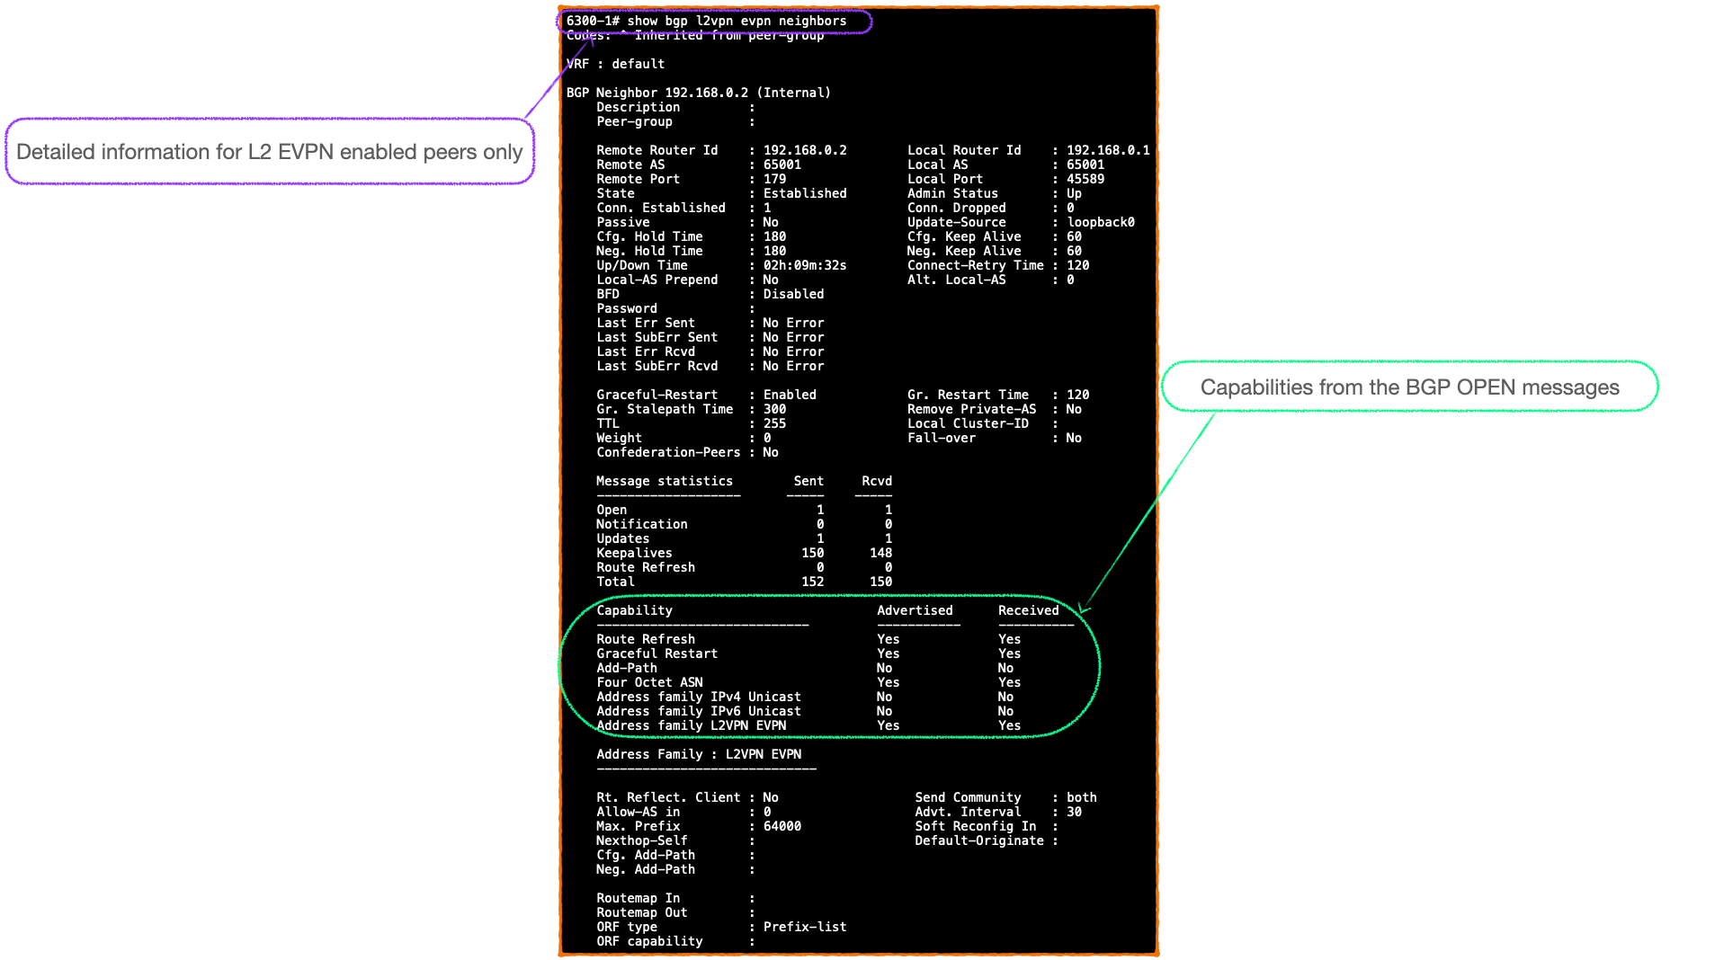The width and height of the screenshot is (1715, 960).
Task: Click the State value 'Established'
Action: [x=805, y=193]
